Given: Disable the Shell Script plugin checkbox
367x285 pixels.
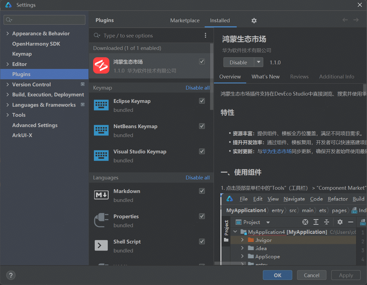Looking at the screenshot, I should 202,242.
